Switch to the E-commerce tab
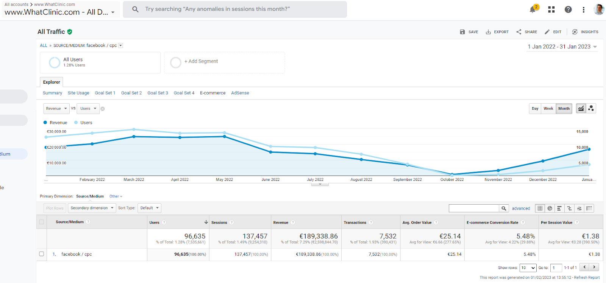 (x=212, y=93)
